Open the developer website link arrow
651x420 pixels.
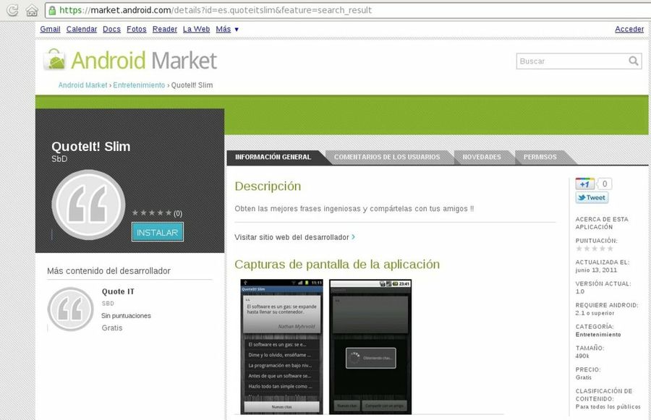click(x=353, y=237)
